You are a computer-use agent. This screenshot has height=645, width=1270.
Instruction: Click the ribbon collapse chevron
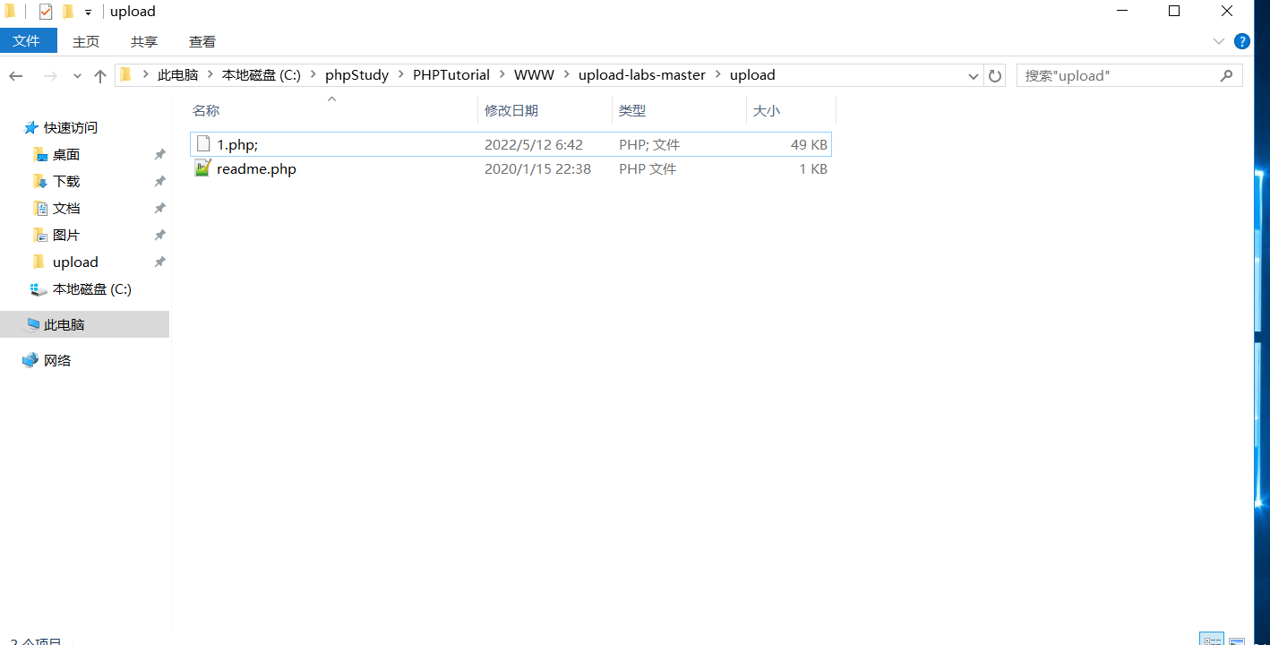click(x=1218, y=41)
